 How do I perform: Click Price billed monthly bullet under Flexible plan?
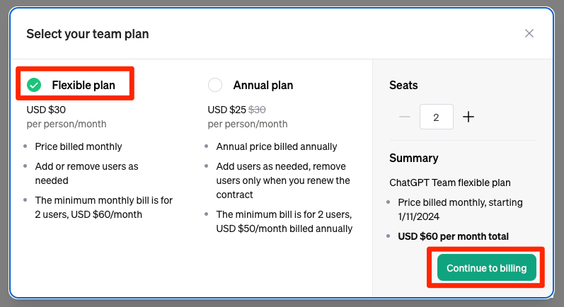[x=79, y=146]
